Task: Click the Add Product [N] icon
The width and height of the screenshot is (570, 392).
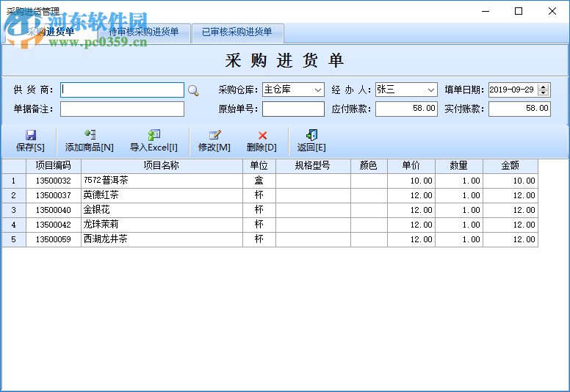Action: coord(90,135)
